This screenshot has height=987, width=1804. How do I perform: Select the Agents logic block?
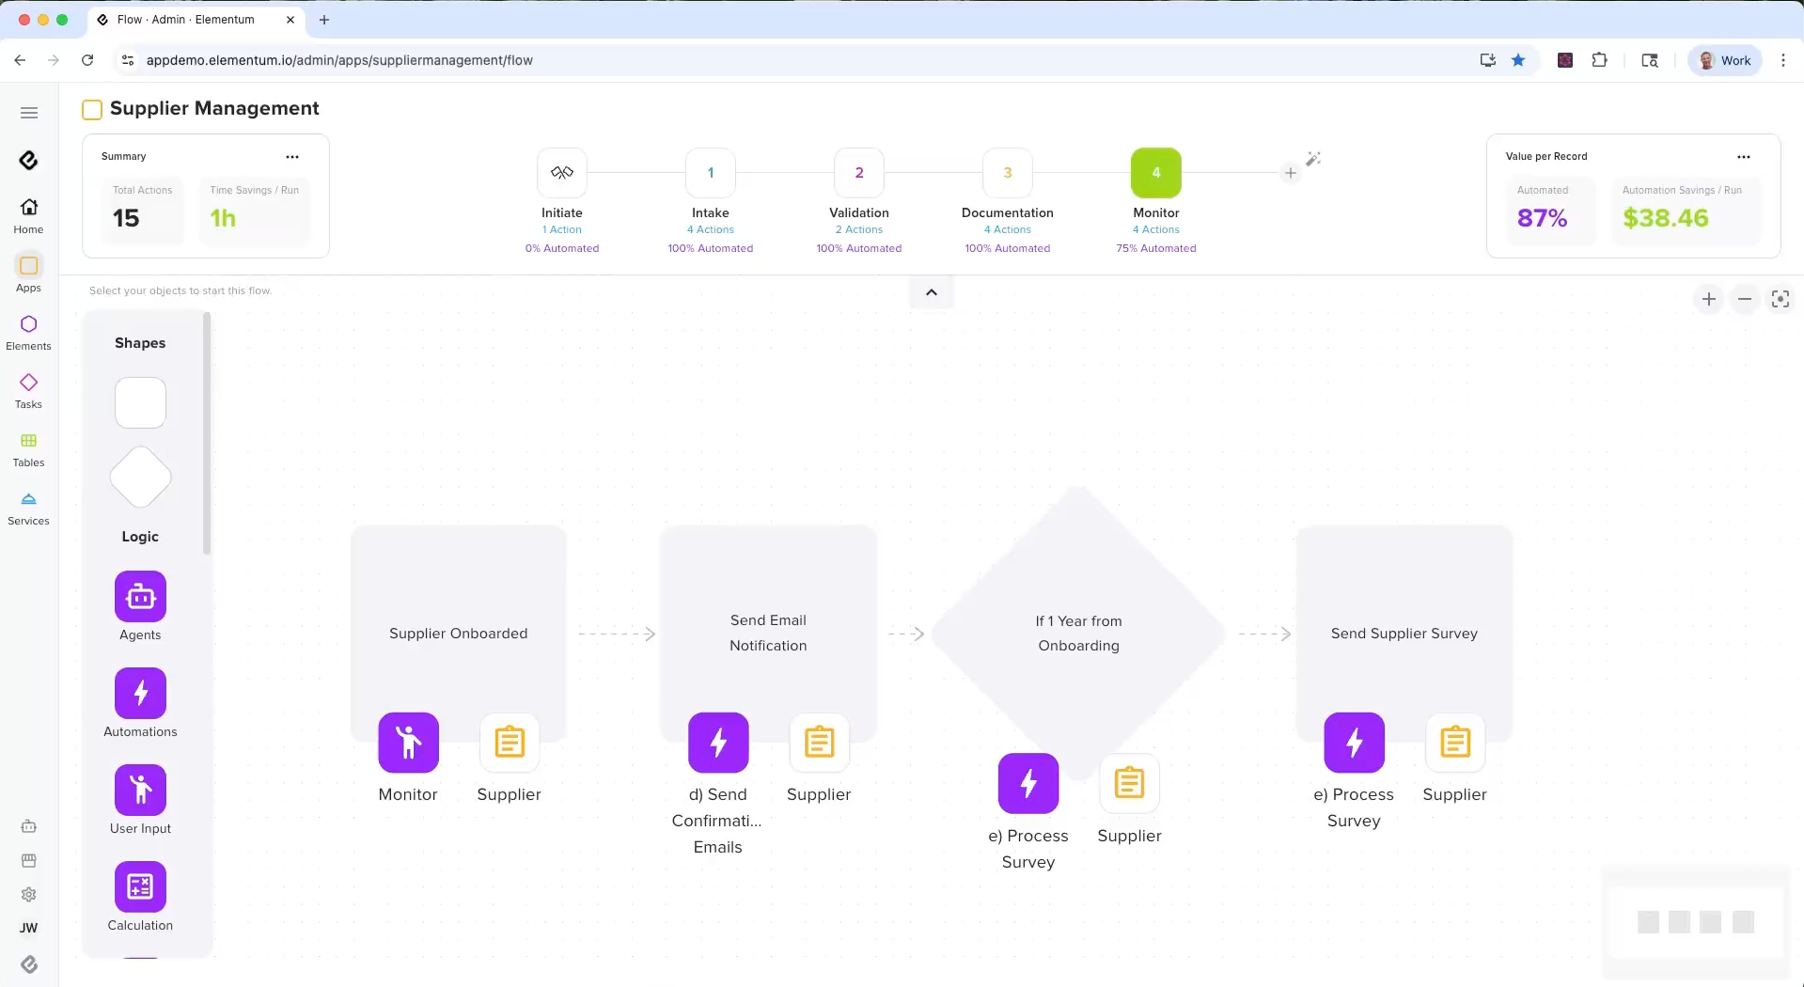point(140,596)
